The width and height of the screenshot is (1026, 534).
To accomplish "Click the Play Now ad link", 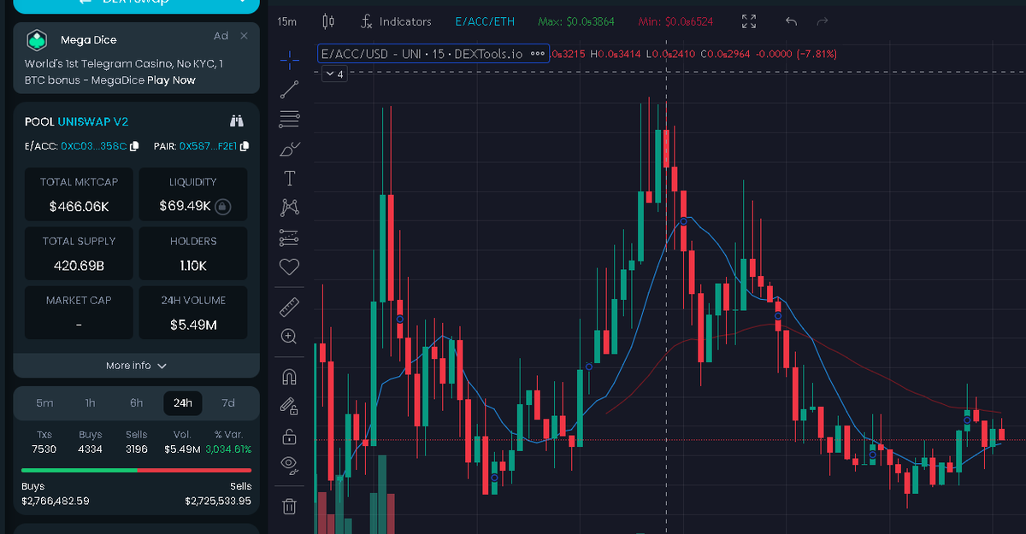I will (171, 80).
